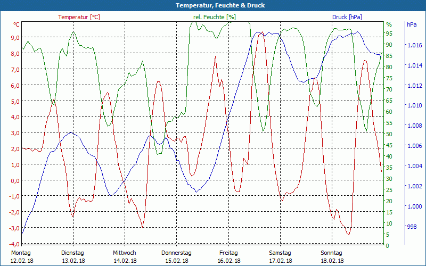Image resolution: width=426 pixels, height=266 pixels.
Task: Pick the 'Montag 12.02.18' date label
Action: click(21, 256)
